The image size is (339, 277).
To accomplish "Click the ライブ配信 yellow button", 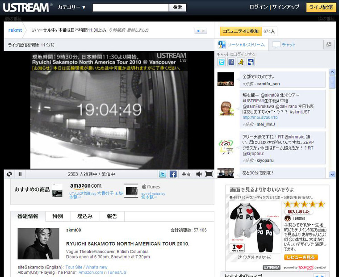I will click(x=321, y=7).
